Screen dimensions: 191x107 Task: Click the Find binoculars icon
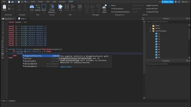pyautogui.click(x=32, y=7)
